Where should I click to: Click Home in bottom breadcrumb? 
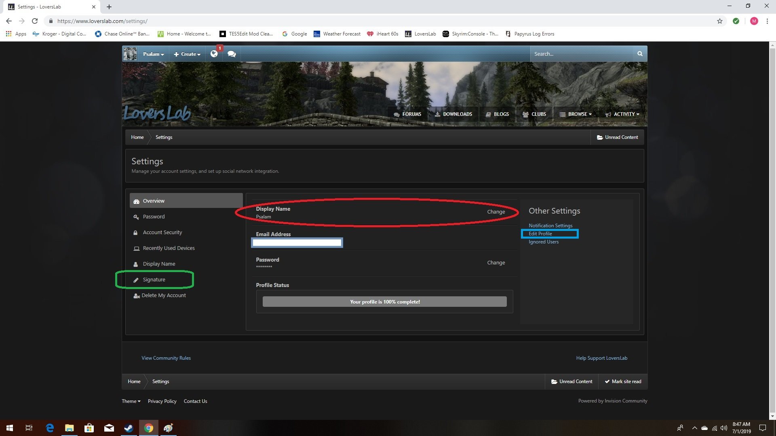pos(134,381)
